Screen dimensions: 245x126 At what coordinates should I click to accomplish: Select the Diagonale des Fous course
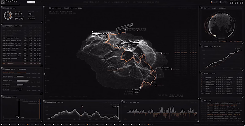point(21,73)
